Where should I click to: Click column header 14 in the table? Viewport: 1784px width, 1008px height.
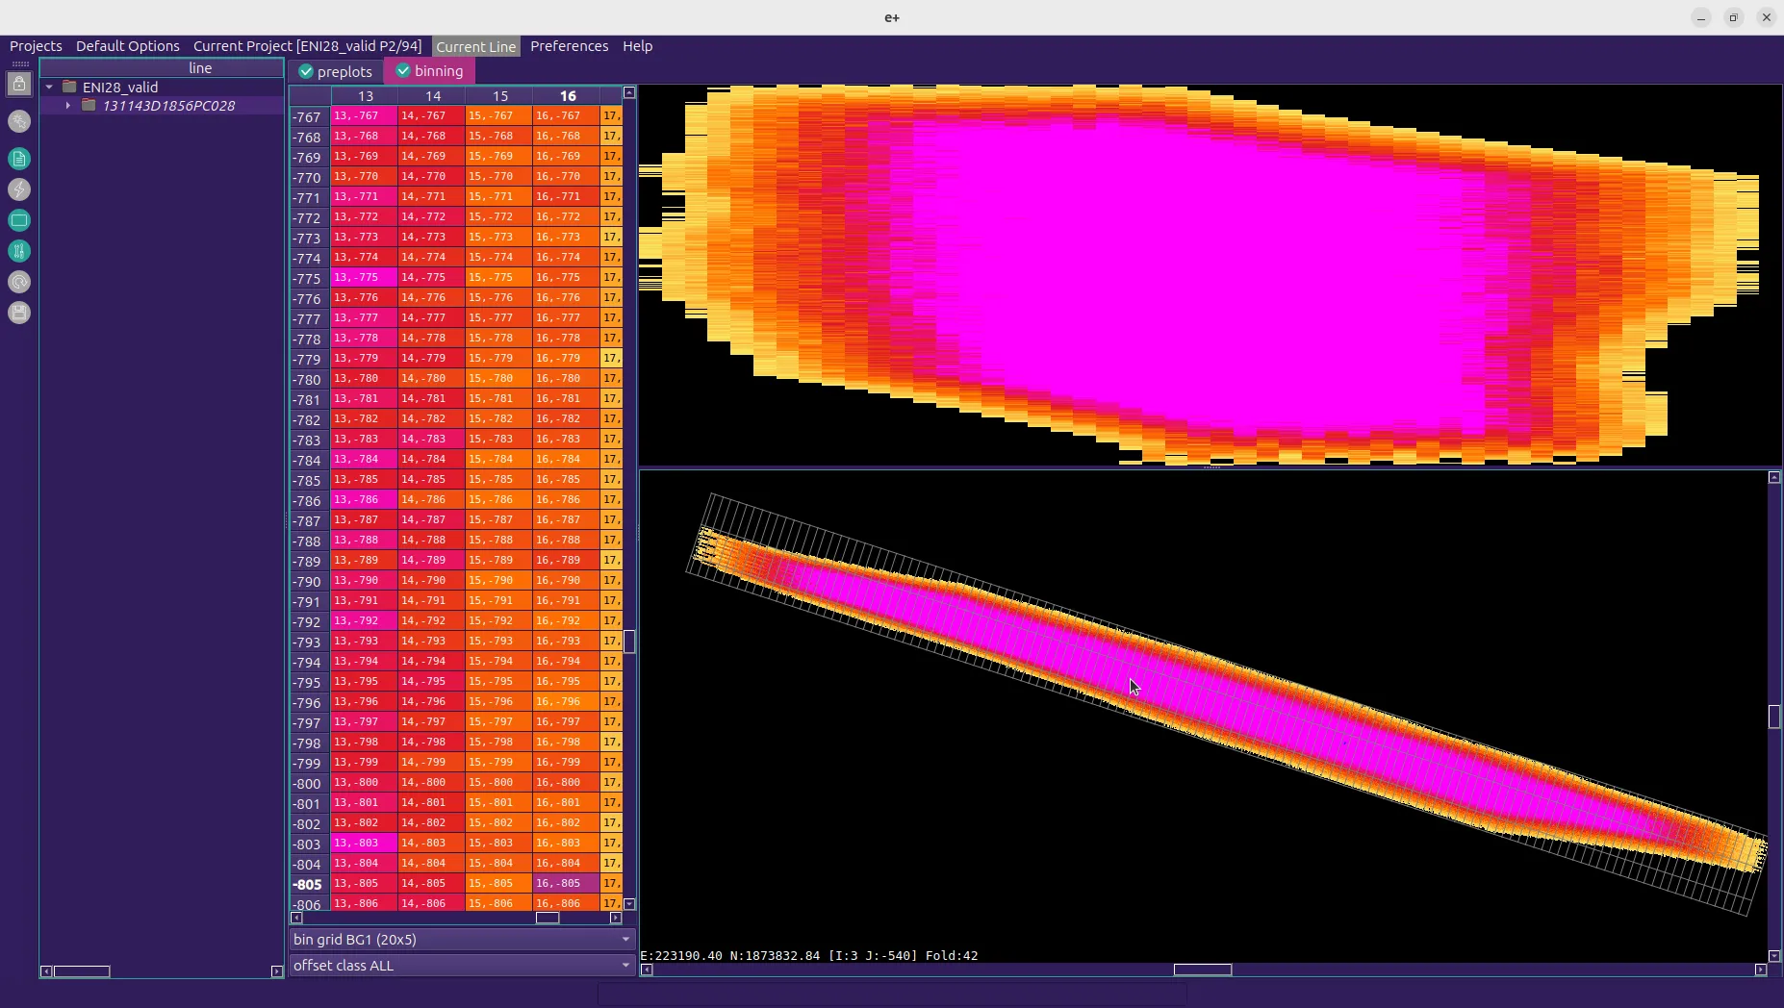click(433, 96)
